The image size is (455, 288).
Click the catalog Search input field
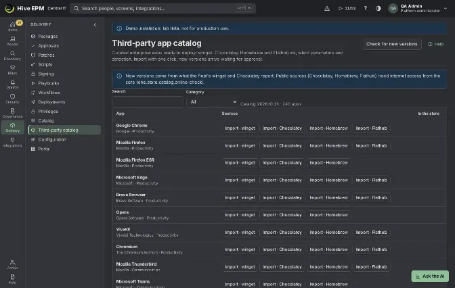pyautogui.click(x=148, y=101)
